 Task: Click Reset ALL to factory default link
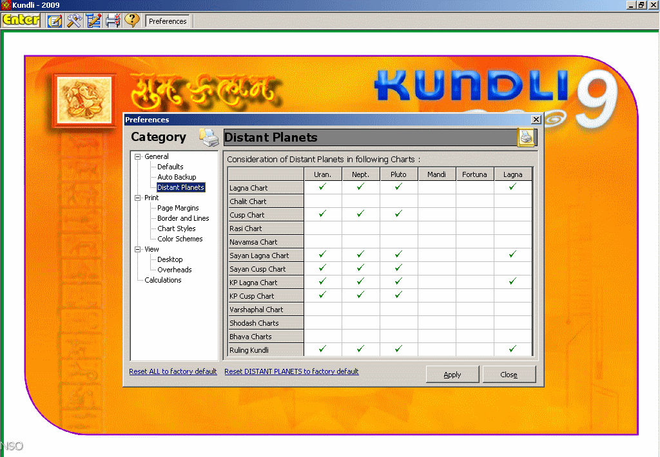(x=173, y=371)
